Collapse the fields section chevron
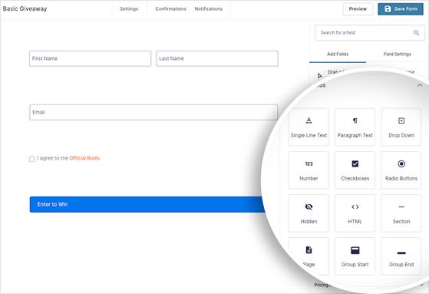The image size is (429, 294). coord(420,85)
